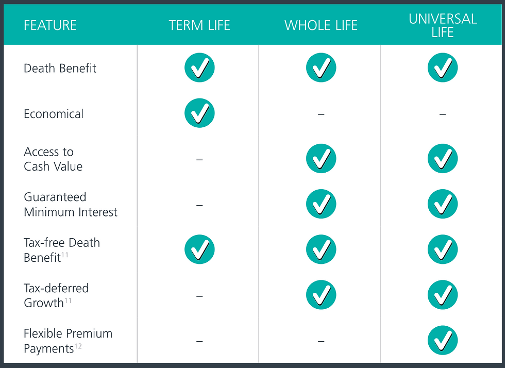Click Whole Life Guaranteed Minimum Interest checkmark
The width and height of the screenshot is (505, 368).
(321, 204)
